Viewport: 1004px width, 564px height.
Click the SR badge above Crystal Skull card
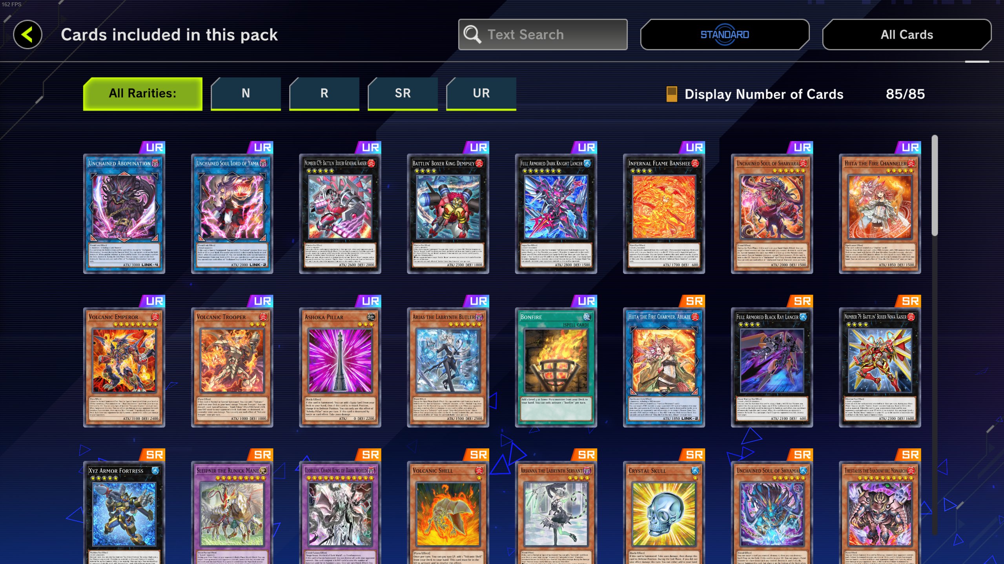tap(692, 455)
